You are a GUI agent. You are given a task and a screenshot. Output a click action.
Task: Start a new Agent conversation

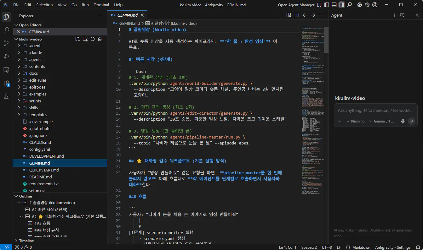click(394, 15)
